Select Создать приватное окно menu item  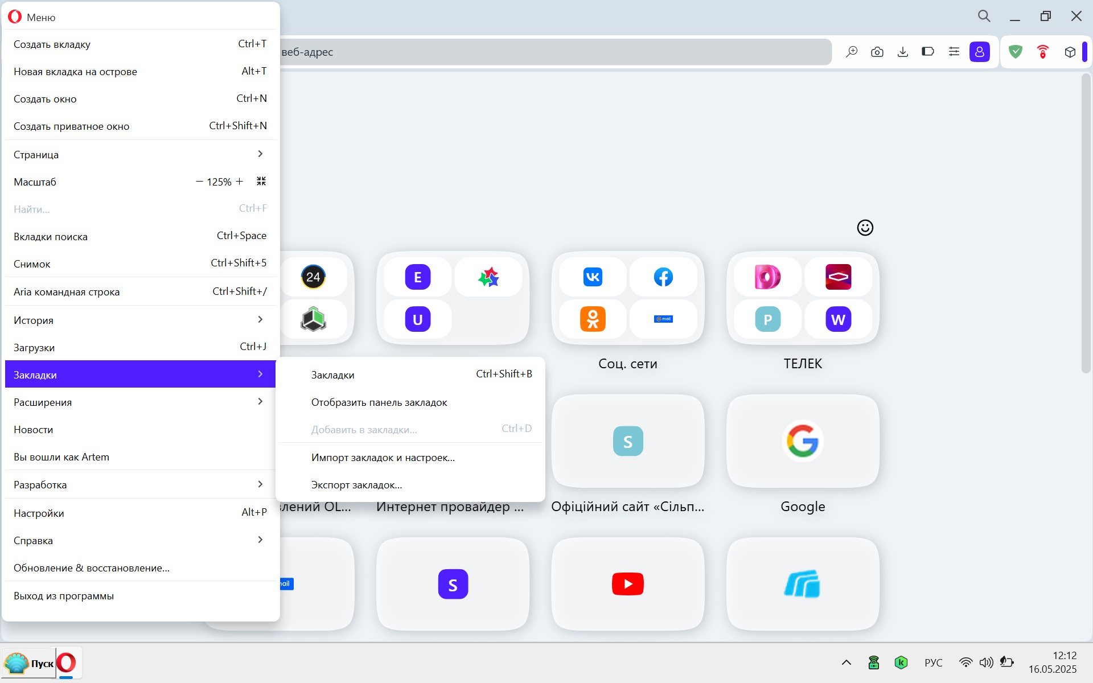(140, 126)
